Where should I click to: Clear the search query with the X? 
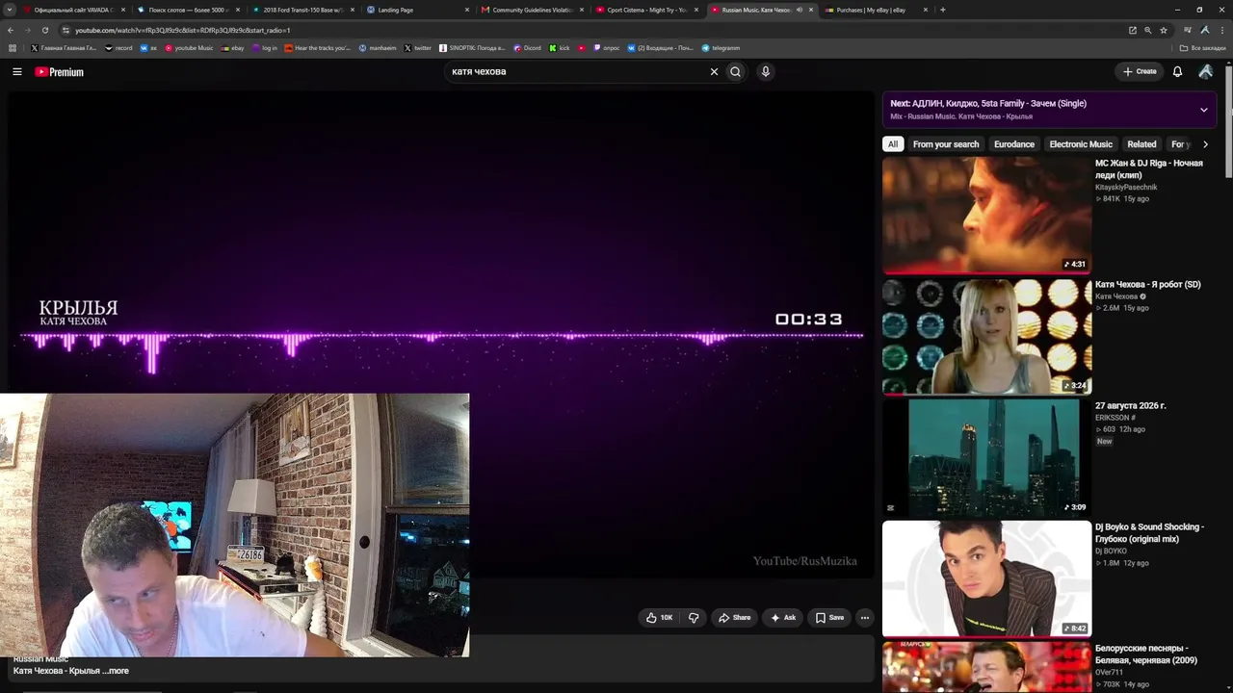(x=714, y=71)
